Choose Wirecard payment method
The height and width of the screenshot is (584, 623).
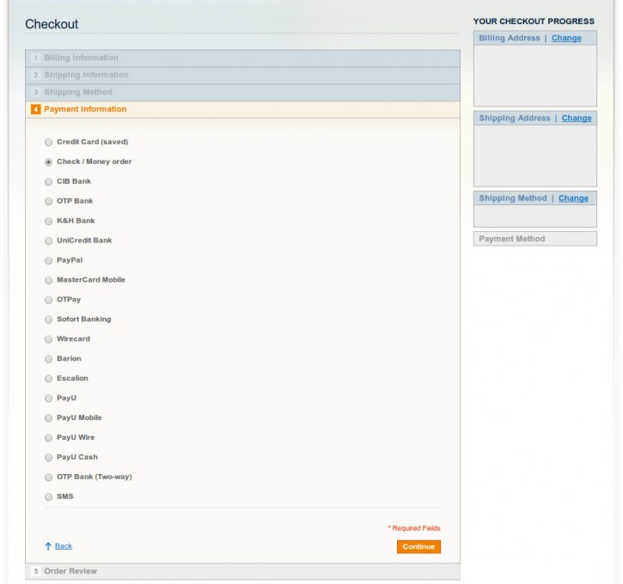pos(48,339)
